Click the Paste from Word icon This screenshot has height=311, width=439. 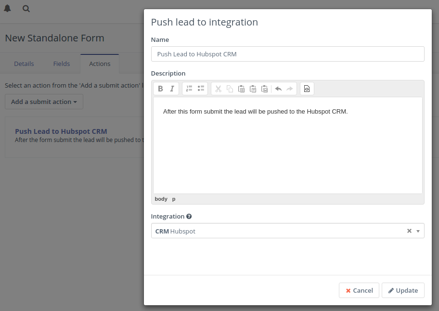click(x=265, y=89)
